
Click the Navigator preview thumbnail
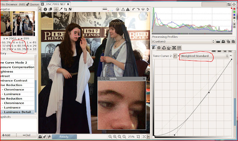[x=18, y=23]
